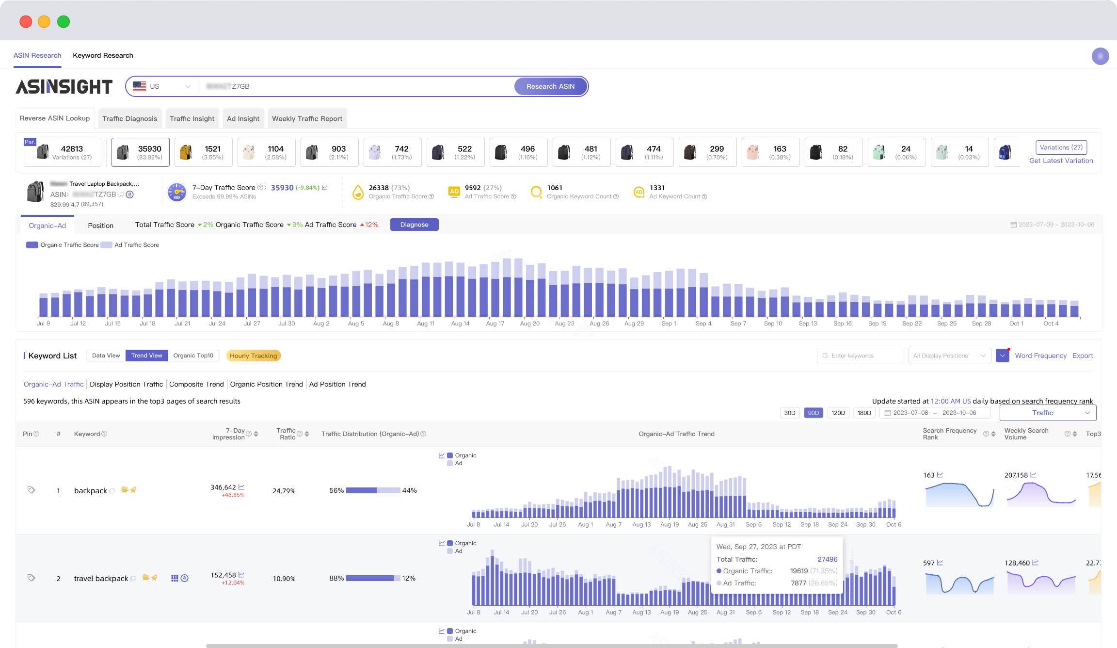
Task: Open the travel backpack grid icon
Action: click(175, 578)
